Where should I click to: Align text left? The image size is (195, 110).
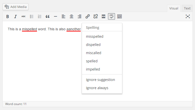click(63, 16)
